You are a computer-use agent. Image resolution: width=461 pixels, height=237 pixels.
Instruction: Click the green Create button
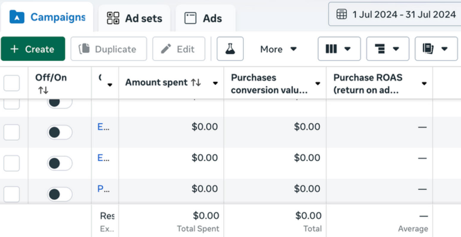(x=33, y=49)
